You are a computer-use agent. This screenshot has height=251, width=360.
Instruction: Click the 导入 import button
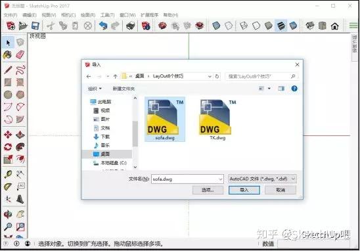tap(244, 190)
